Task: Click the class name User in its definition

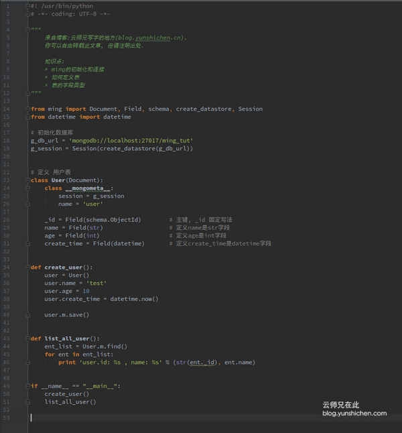Action: click(59, 180)
